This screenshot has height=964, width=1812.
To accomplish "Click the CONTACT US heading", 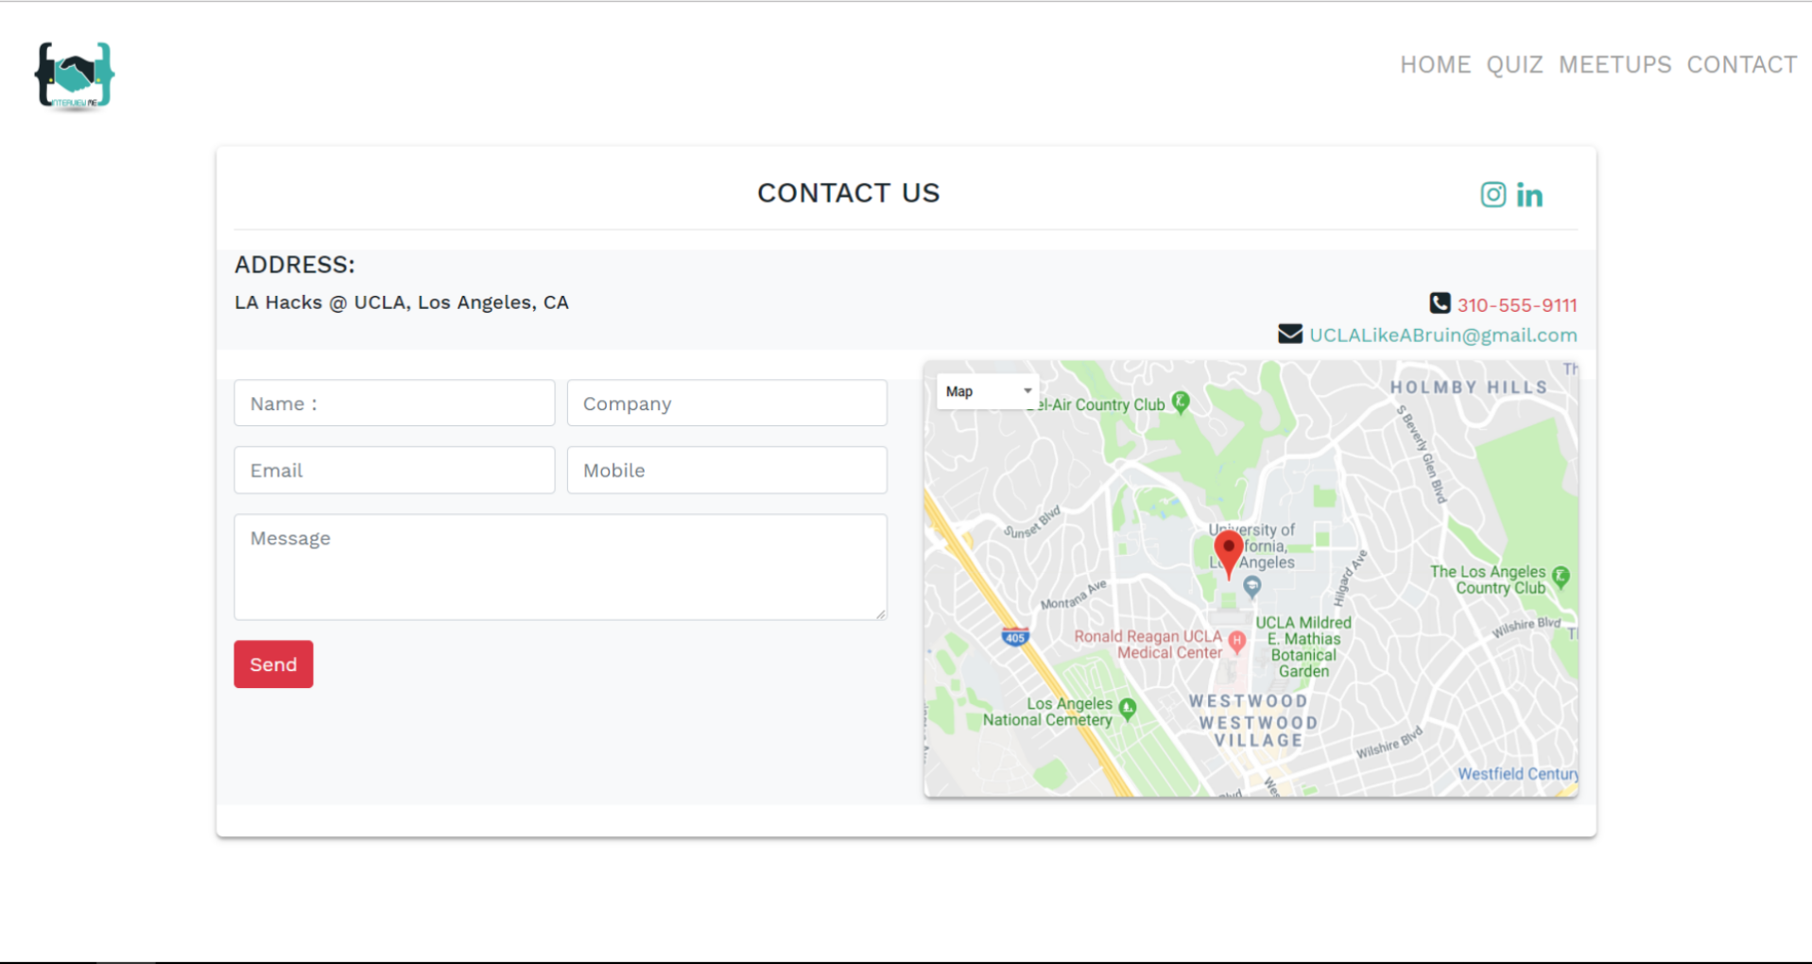I will (x=848, y=193).
